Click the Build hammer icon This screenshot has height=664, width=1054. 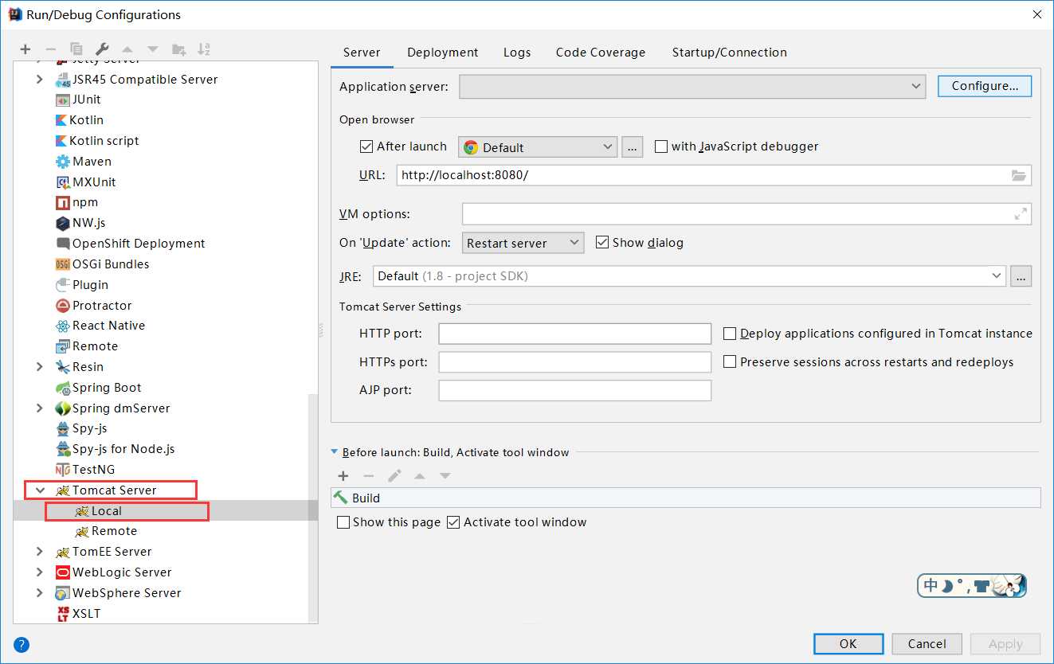(x=341, y=498)
